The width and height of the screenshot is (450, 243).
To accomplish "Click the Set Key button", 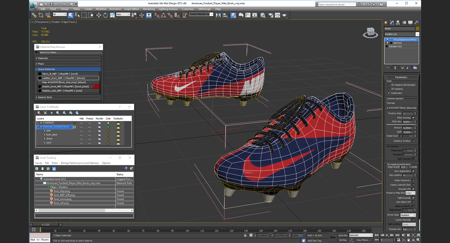I will click(x=343, y=240).
